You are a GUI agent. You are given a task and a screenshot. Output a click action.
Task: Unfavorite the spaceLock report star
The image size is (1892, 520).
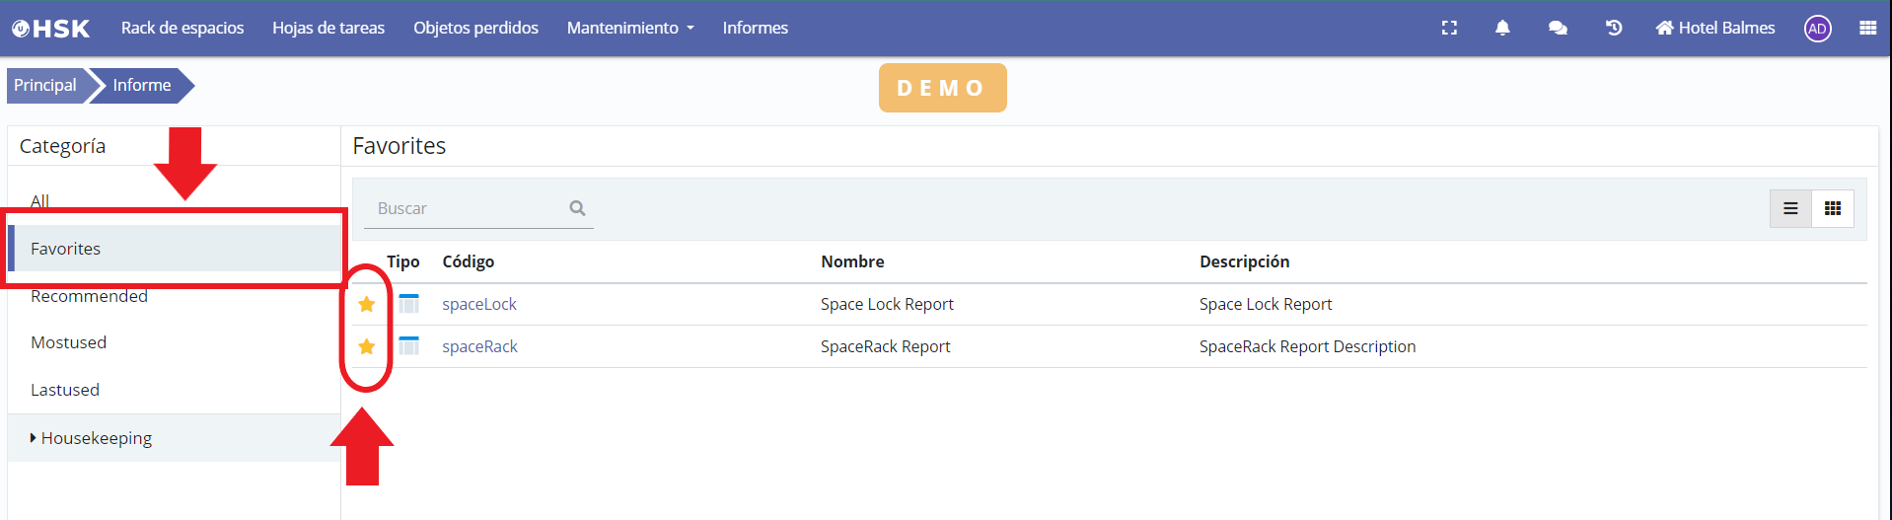[x=367, y=304]
